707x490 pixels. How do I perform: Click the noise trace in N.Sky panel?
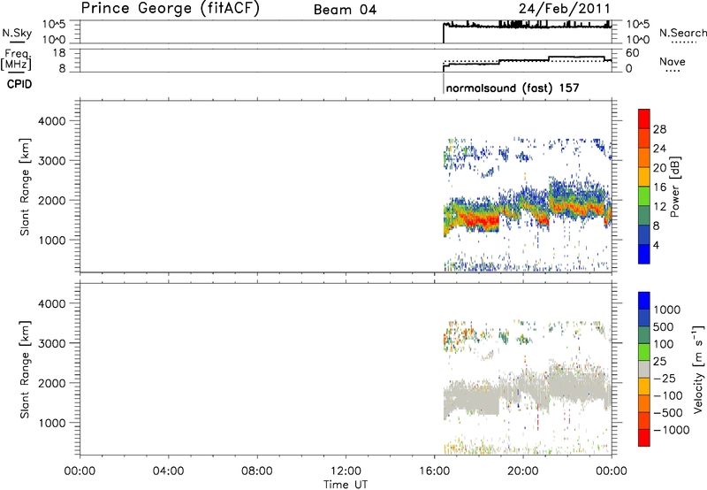527,27
